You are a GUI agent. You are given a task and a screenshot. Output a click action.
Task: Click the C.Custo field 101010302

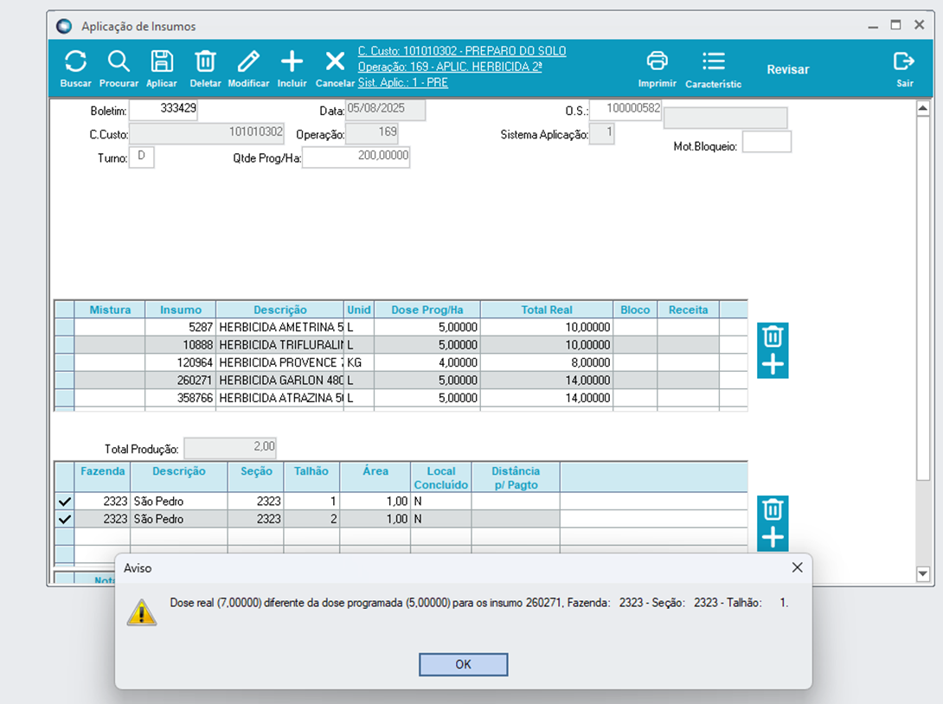pos(207,133)
